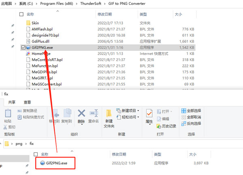
Task: Sort by Type (类型) column in upper window
Action: [143, 15]
